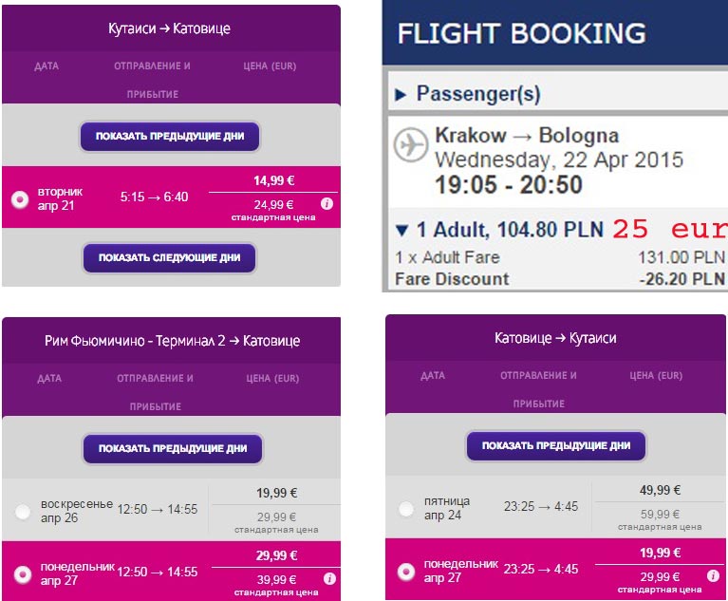Image resolution: width=728 pixels, height=601 pixels.
Task: Show previous days for Кутаиси → Катовице
Action: click(170, 137)
